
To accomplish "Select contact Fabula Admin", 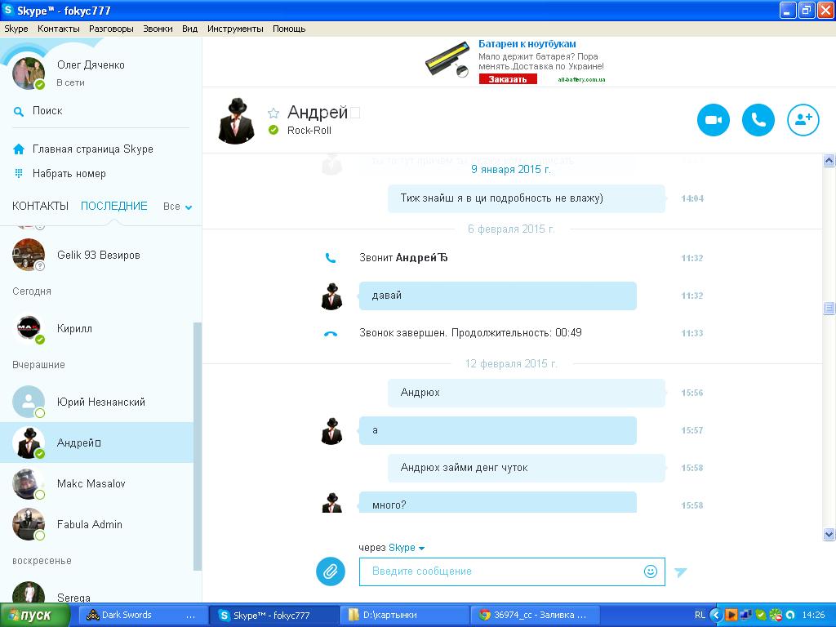I will (x=97, y=525).
